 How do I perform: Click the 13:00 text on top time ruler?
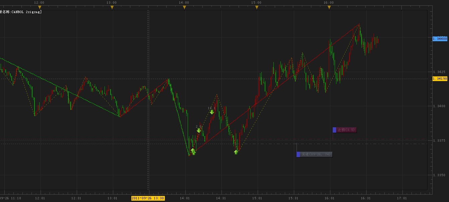click(112, 2)
